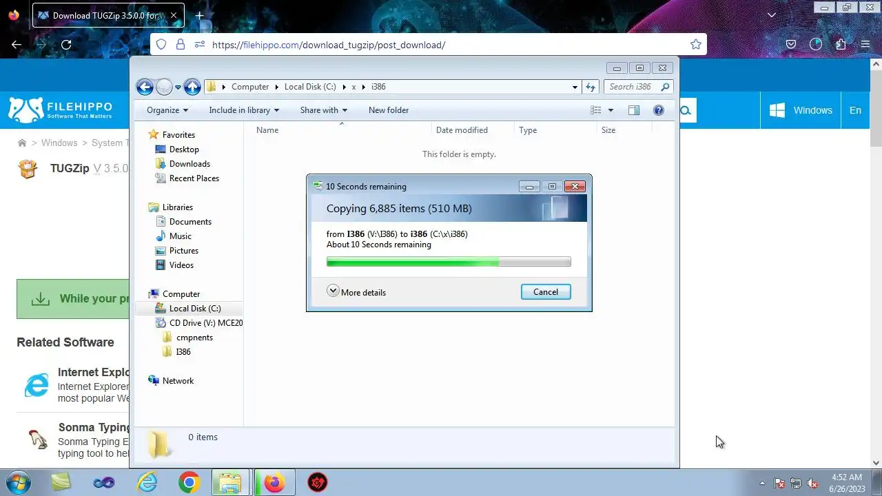Viewport: 882px width, 496px height.
Task: Click Explorer's Up one level arrow
Action: (x=192, y=87)
